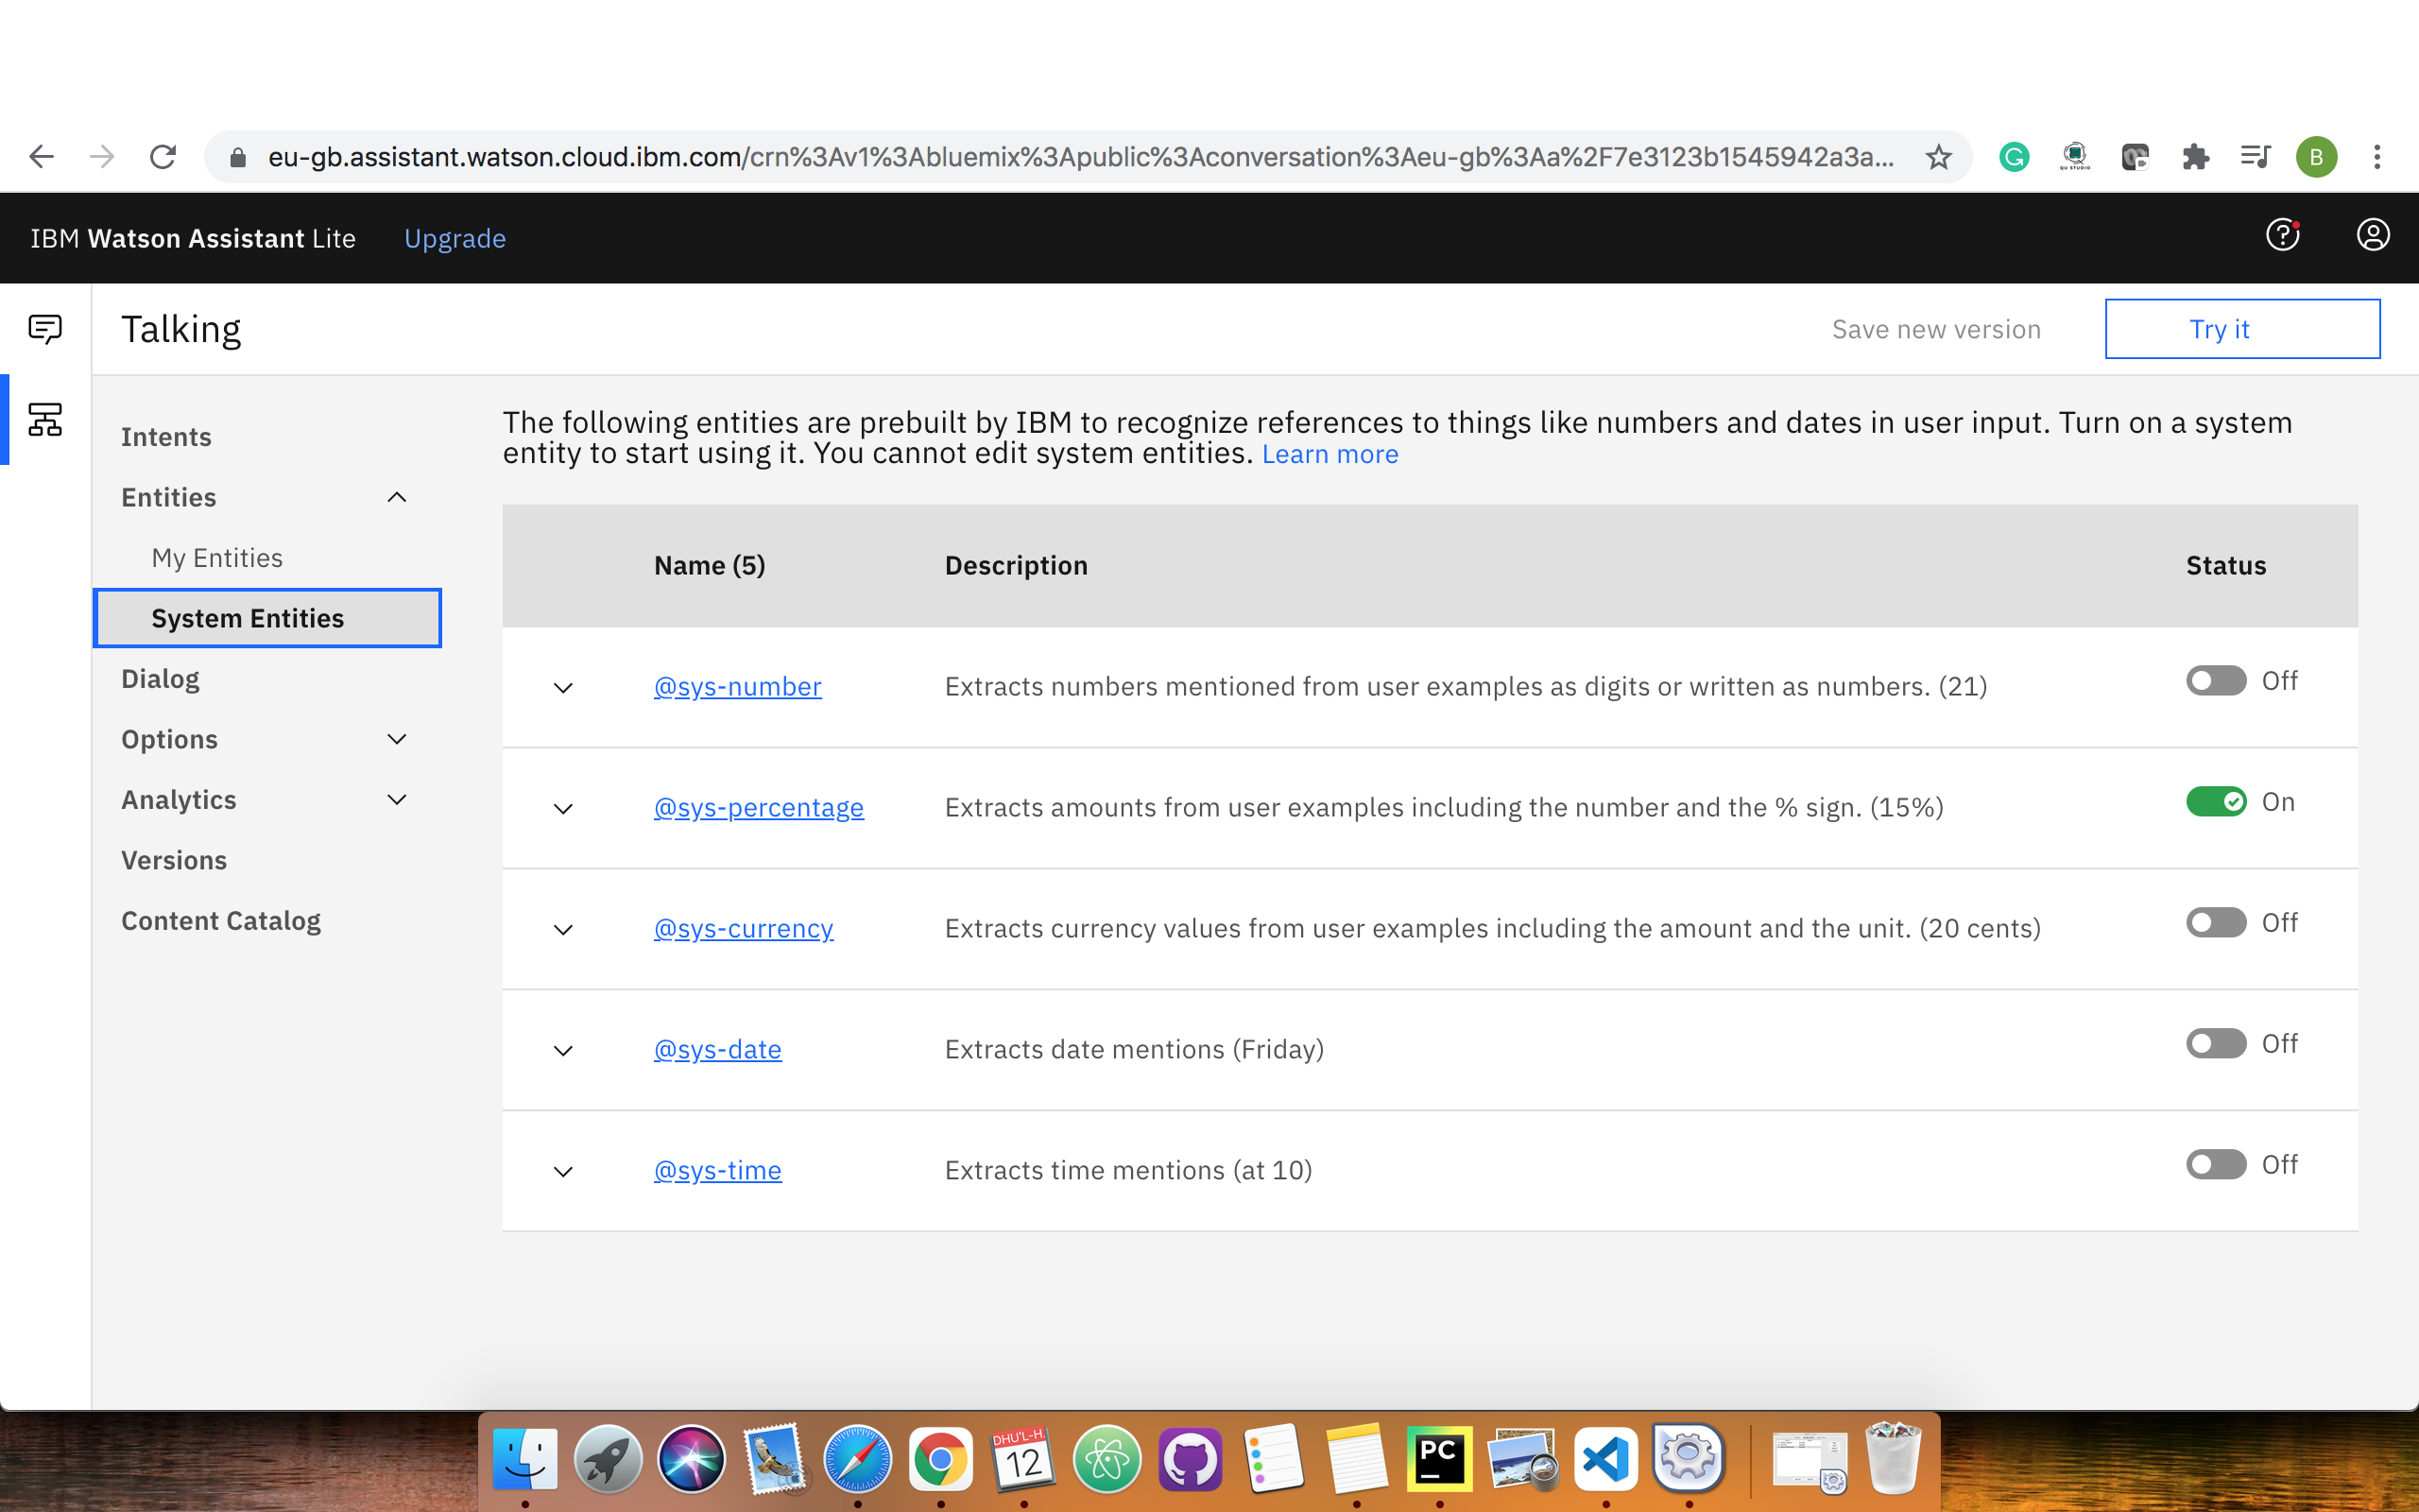
Task: Open the help icon in Watson Assistant header
Action: pyautogui.click(x=2282, y=236)
